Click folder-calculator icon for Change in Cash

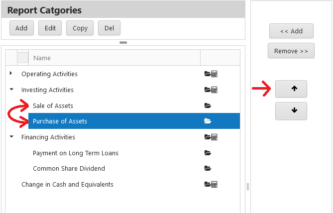coord(211,184)
